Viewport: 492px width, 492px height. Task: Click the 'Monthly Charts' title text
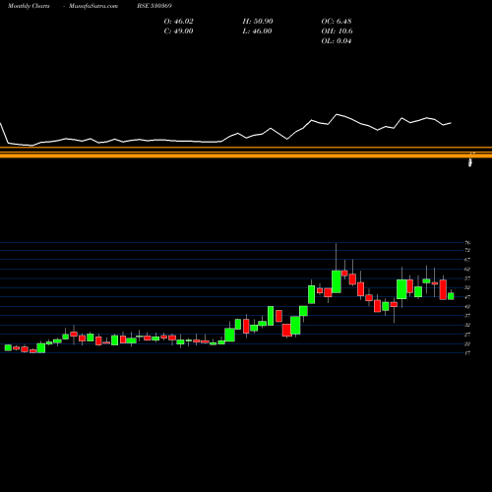coord(29,6)
